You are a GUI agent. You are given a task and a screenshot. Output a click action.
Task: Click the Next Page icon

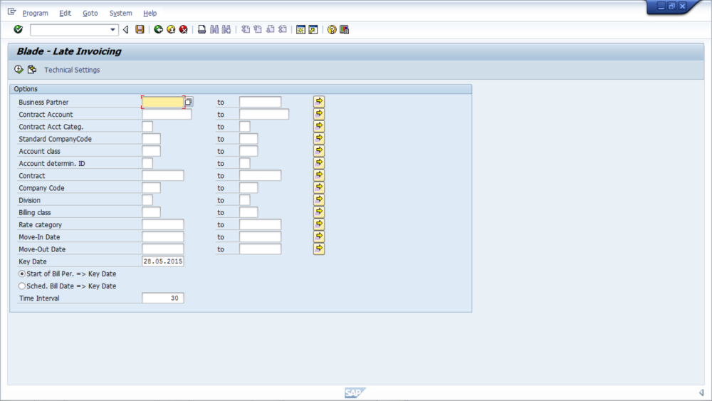coord(270,29)
